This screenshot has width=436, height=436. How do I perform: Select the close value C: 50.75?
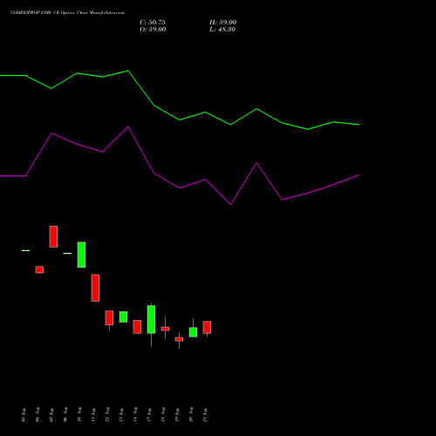(153, 23)
